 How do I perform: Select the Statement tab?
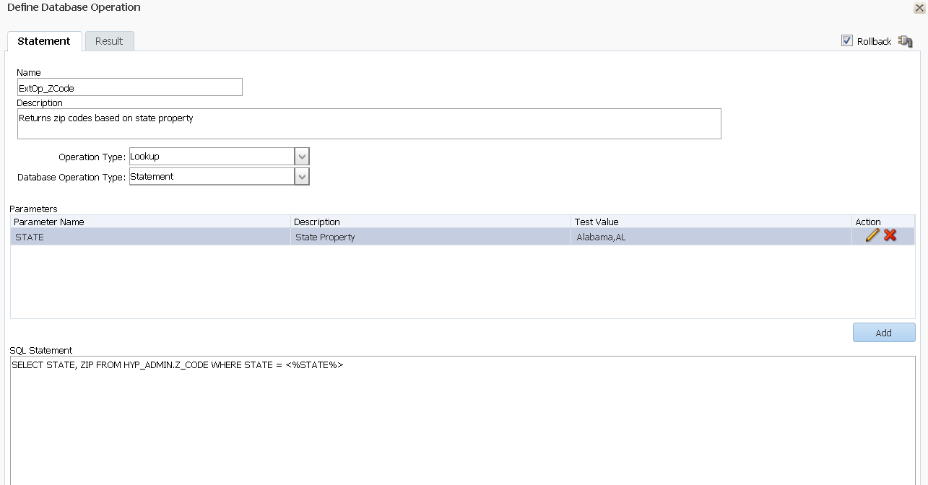click(44, 41)
